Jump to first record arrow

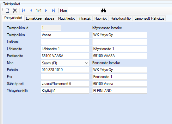coord(24,10)
